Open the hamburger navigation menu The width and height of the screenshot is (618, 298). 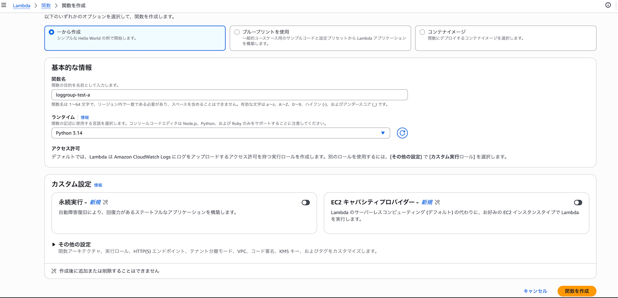coord(4,5)
